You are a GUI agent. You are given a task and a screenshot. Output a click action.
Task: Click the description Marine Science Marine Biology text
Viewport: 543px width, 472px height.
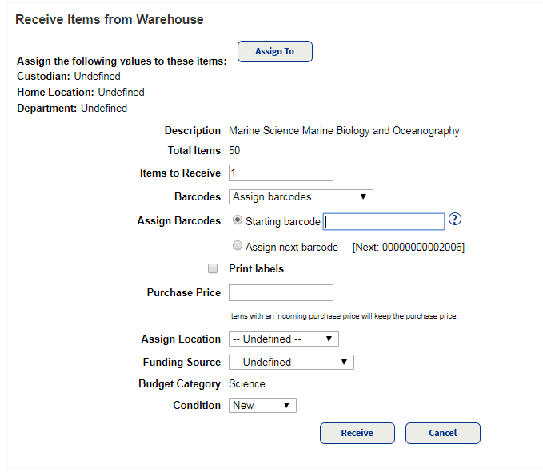click(344, 131)
